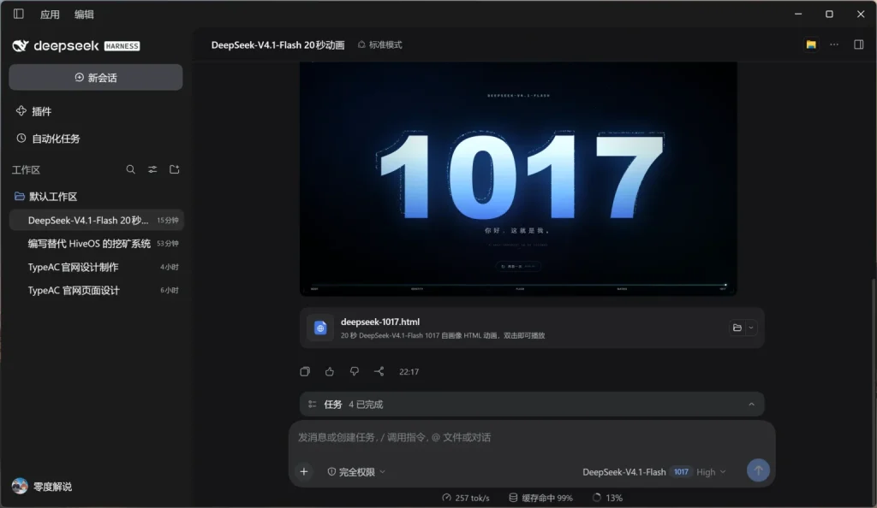Open the yellow folder icon in header
This screenshot has width=877, height=508.
pyautogui.click(x=811, y=44)
